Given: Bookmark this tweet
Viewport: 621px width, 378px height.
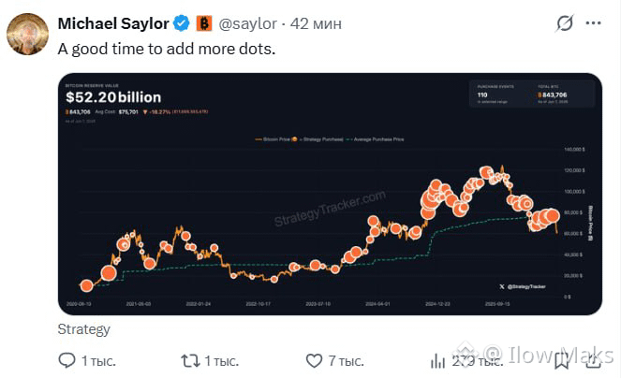Looking at the screenshot, I should [x=562, y=360].
